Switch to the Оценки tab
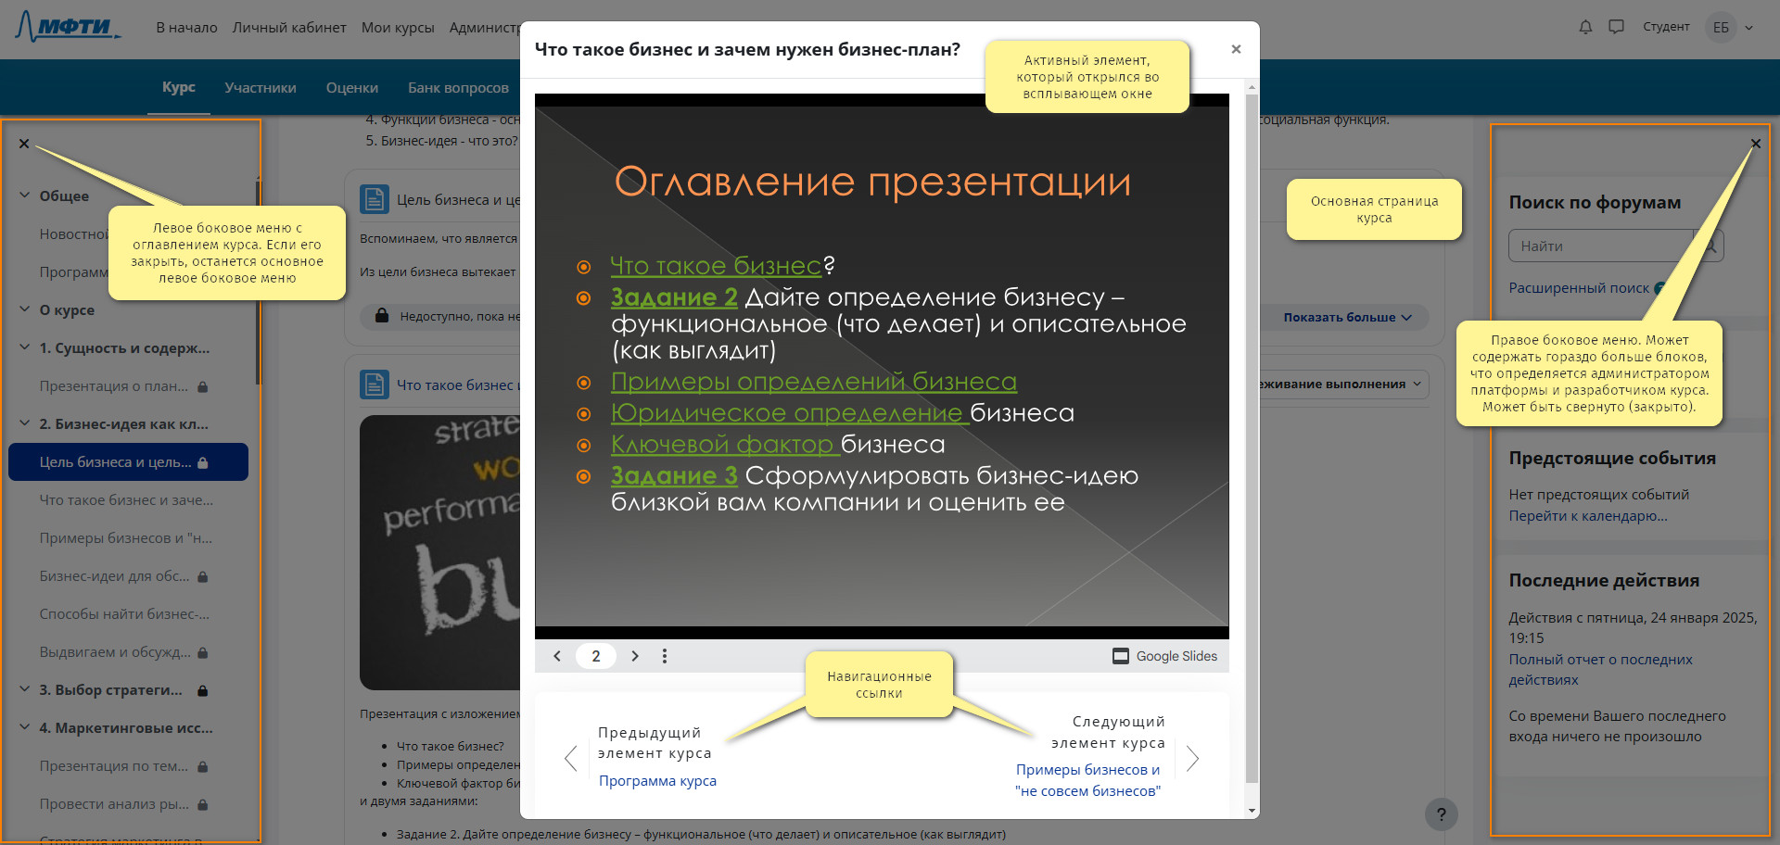 click(x=352, y=87)
